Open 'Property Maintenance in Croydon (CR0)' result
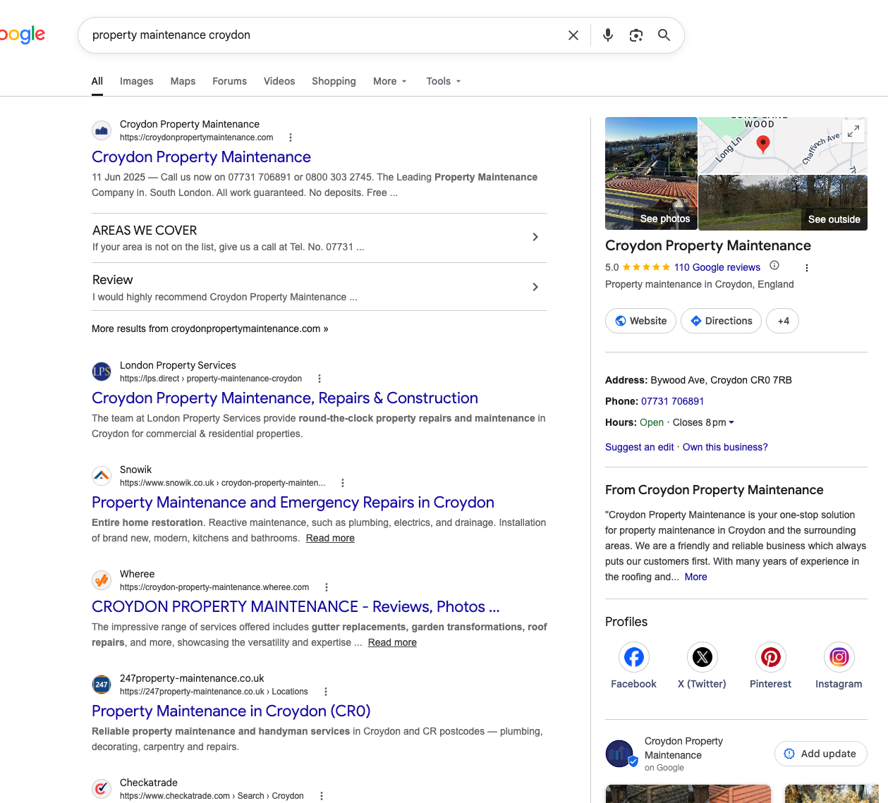888x803 pixels. coord(231,711)
